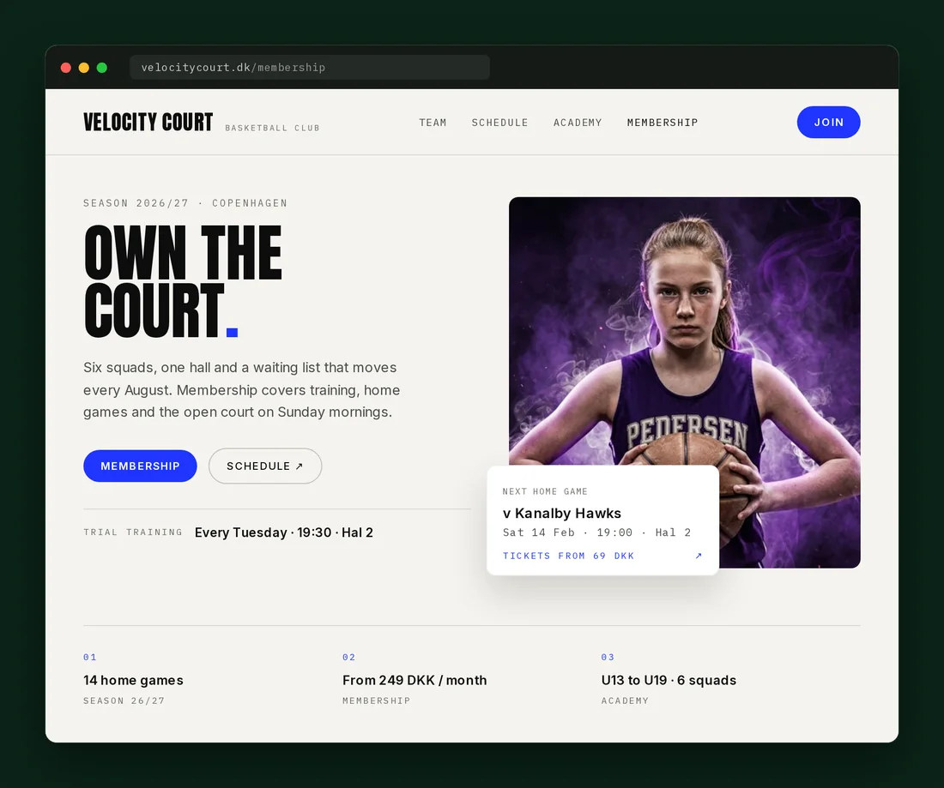Viewport: 944px width, 788px height.
Task: Click the '14 home games' stat
Action: pyautogui.click(x=133, y=680)
